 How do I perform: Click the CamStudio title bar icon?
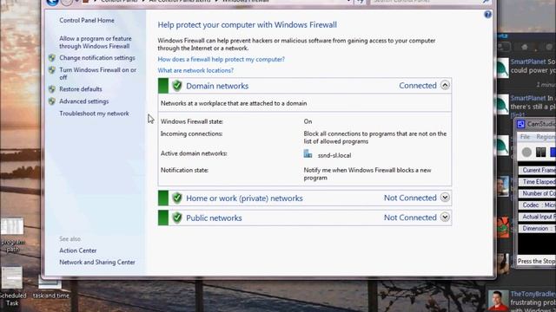click(520, 124)
